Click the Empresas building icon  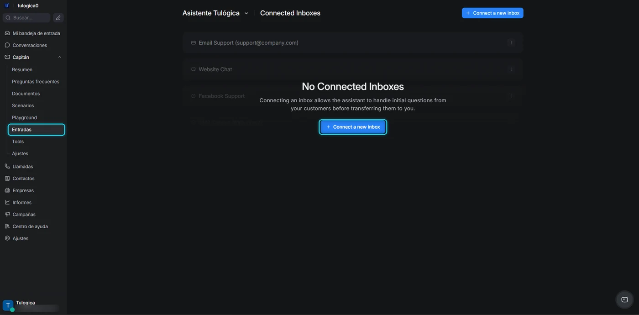click(x=7, y=190)
